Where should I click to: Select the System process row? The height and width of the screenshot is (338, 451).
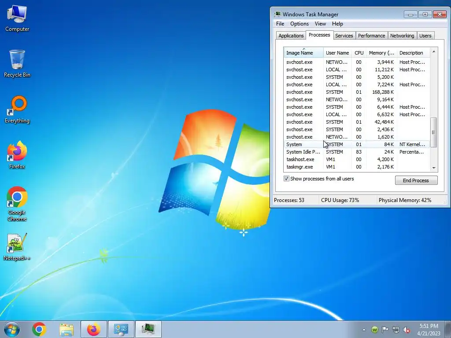pyautogui.click(x=357, y=144)
